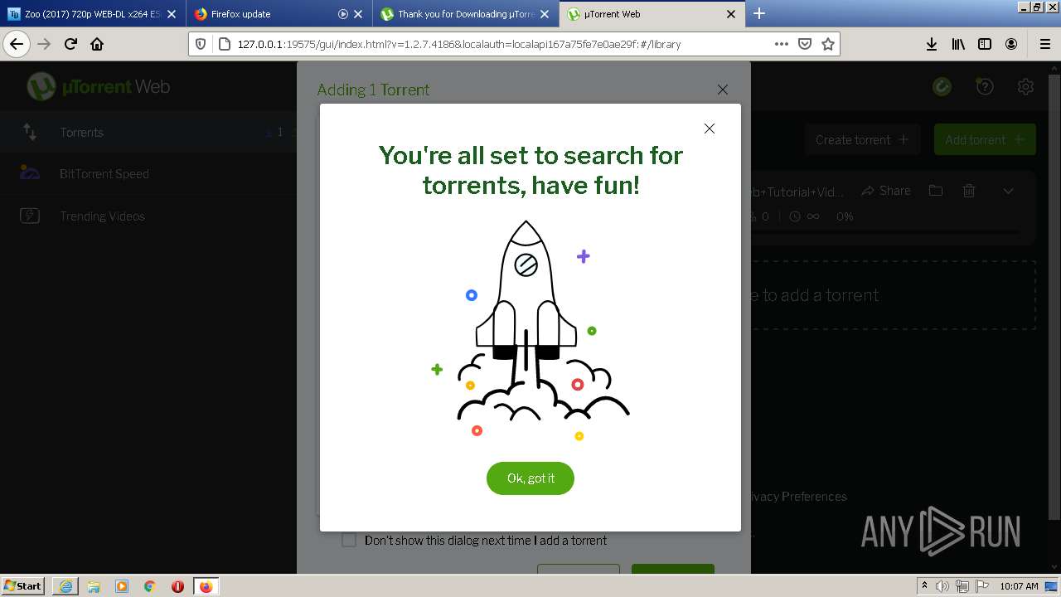The image size is (1061, 597).
Task: Close the Adding 1 Torrent dialog
Action: 723,90
